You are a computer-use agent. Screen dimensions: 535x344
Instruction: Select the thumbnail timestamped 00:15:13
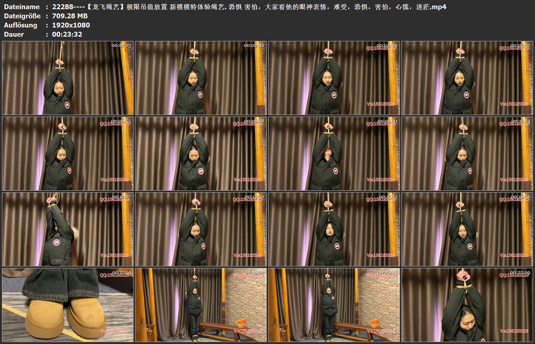point(334,229)
